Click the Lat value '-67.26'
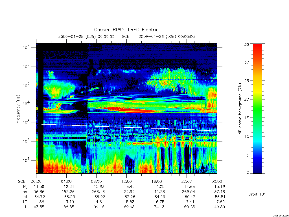This screenshot has height=217, width=289. tap(128, 197)
